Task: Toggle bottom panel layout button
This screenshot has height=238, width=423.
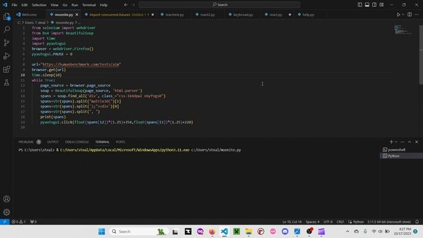Action: tap(367, 5)
